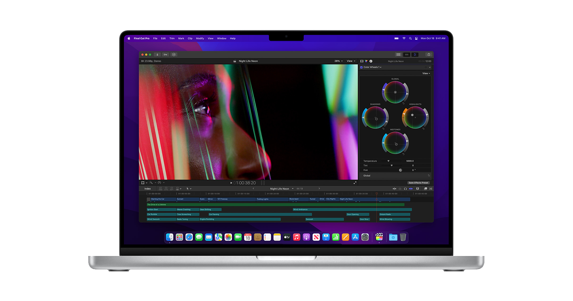Image resolution: width=573 pixels, height=301 pixels.
Task: Select the Color Inspector triangle icon
Action: (x=366, y=61)
